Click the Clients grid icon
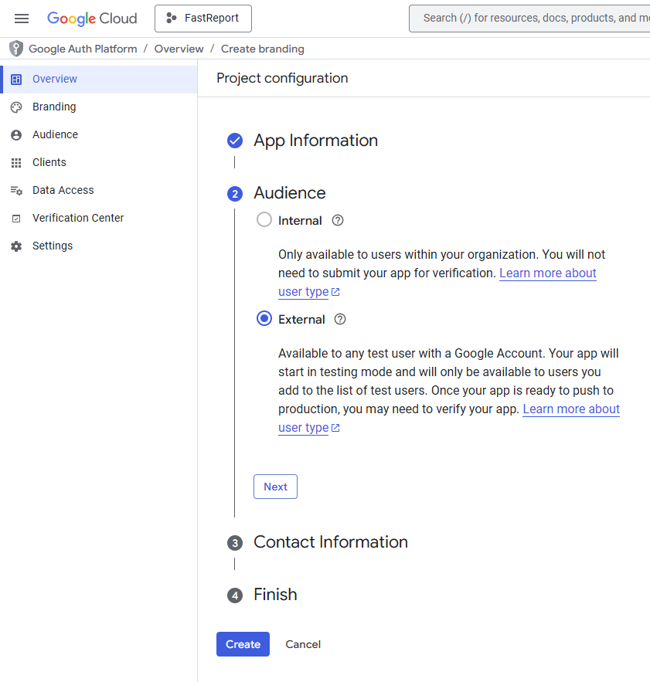The height and width of the screenshot is (682, 650). 16,162
